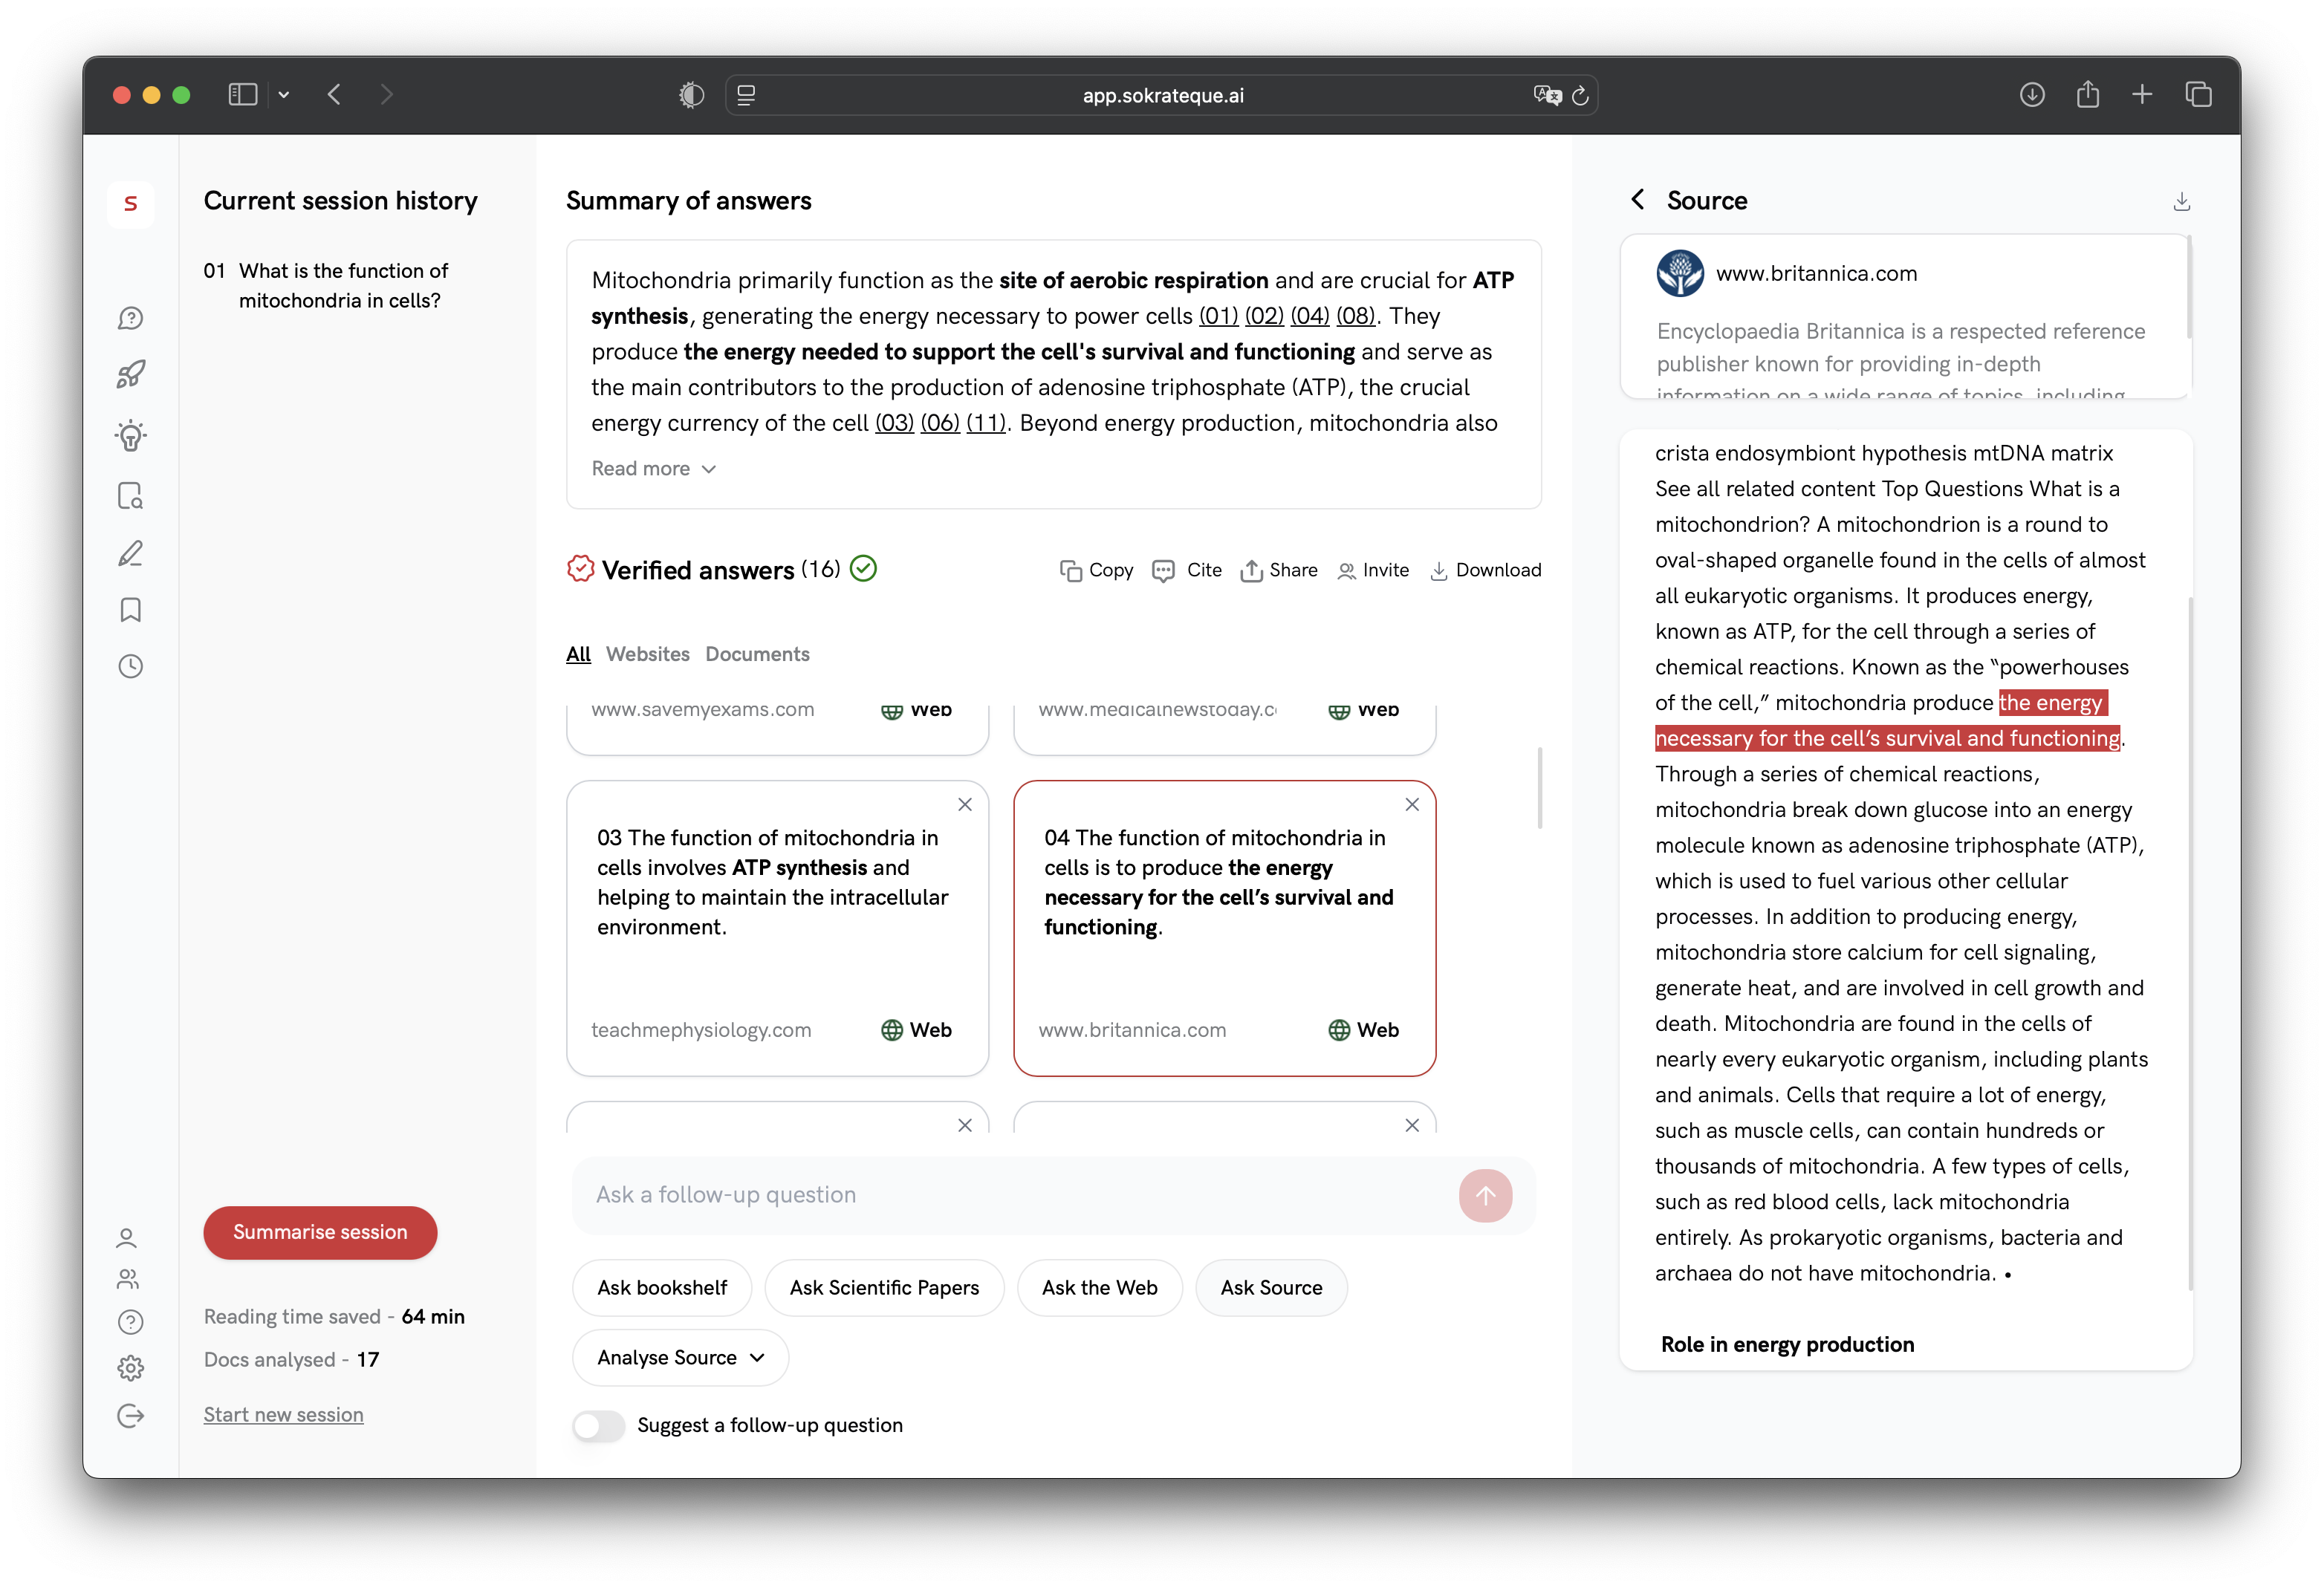The width and height of the screenshot is (2324, 1588).
Task: Submit the follow-up question arrow button
Action: (1485, 1195)
